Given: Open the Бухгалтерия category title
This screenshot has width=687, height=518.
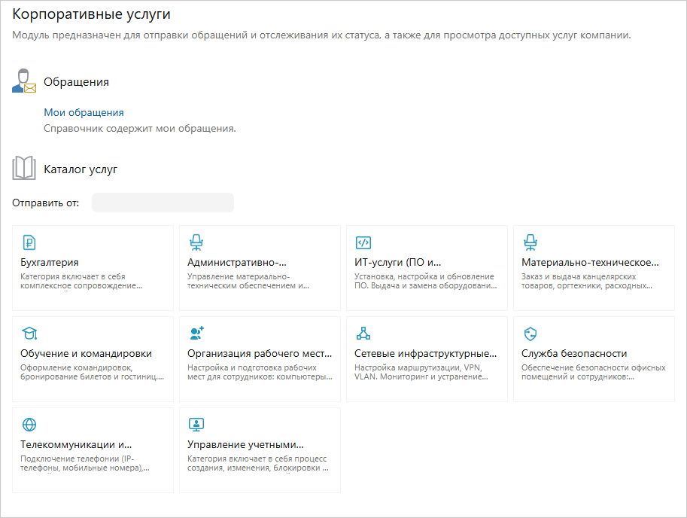Looking at the screenshot, I should [x=50, y=263].
